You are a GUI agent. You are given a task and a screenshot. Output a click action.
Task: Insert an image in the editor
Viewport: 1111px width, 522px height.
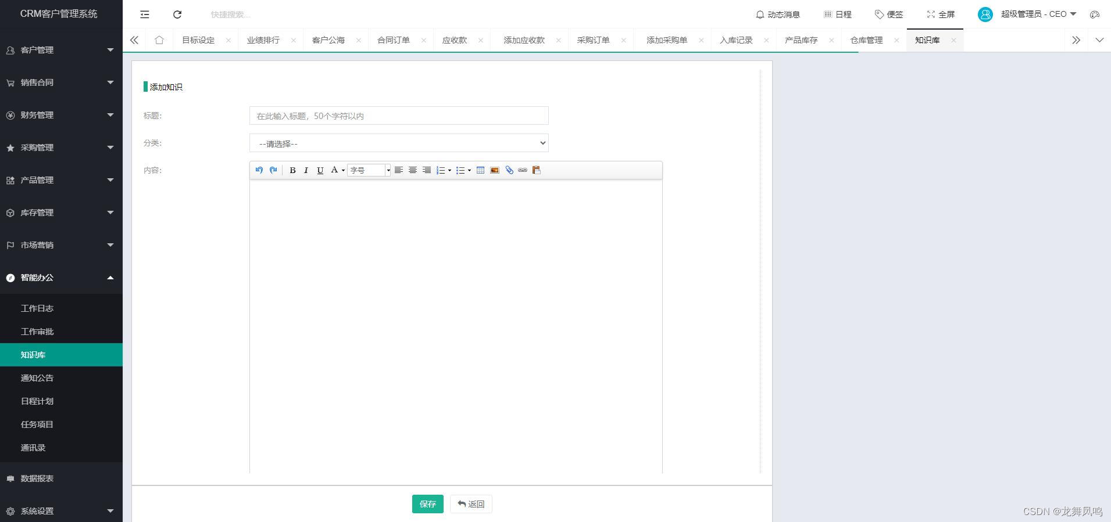495,170
